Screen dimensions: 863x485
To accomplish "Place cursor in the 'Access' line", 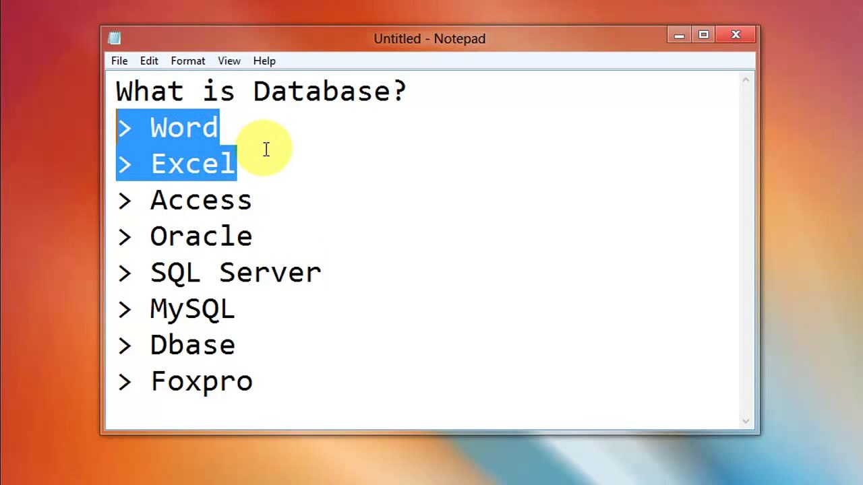I will point(201,200).
